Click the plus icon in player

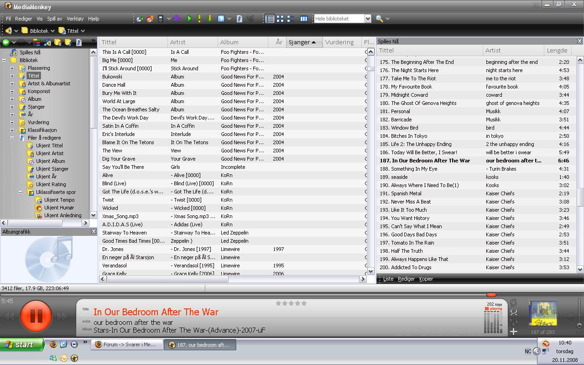click(x=514, y=332)
